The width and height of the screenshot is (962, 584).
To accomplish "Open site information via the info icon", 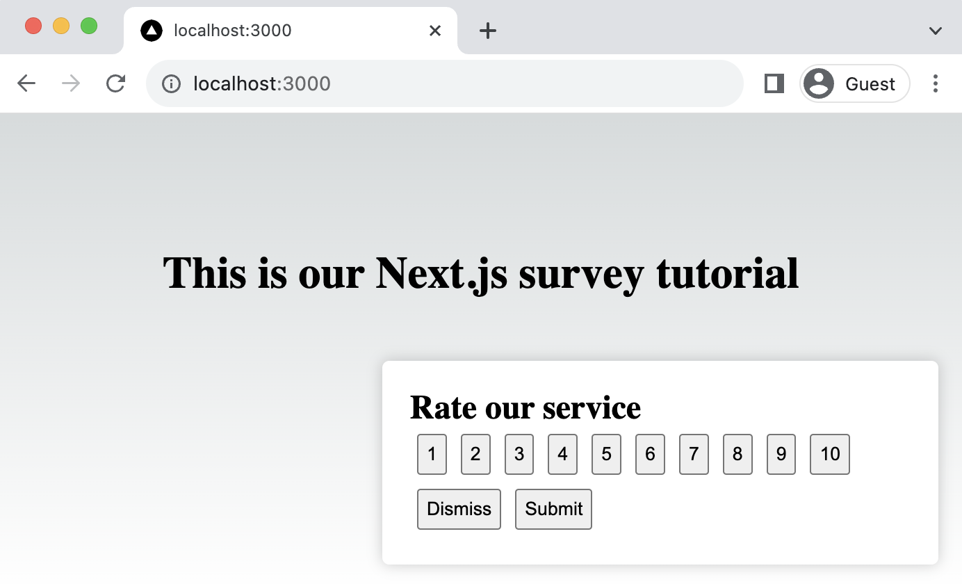I will (170, 83).
